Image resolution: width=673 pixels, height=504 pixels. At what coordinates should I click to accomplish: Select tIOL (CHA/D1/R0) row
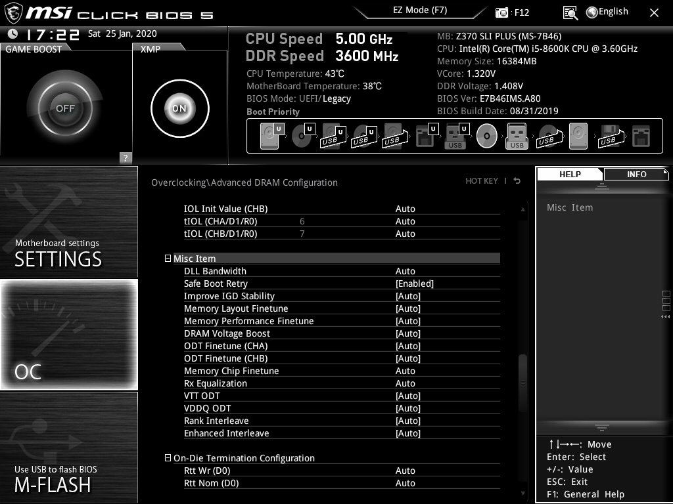pyautogui.click(x=342, y=221)
